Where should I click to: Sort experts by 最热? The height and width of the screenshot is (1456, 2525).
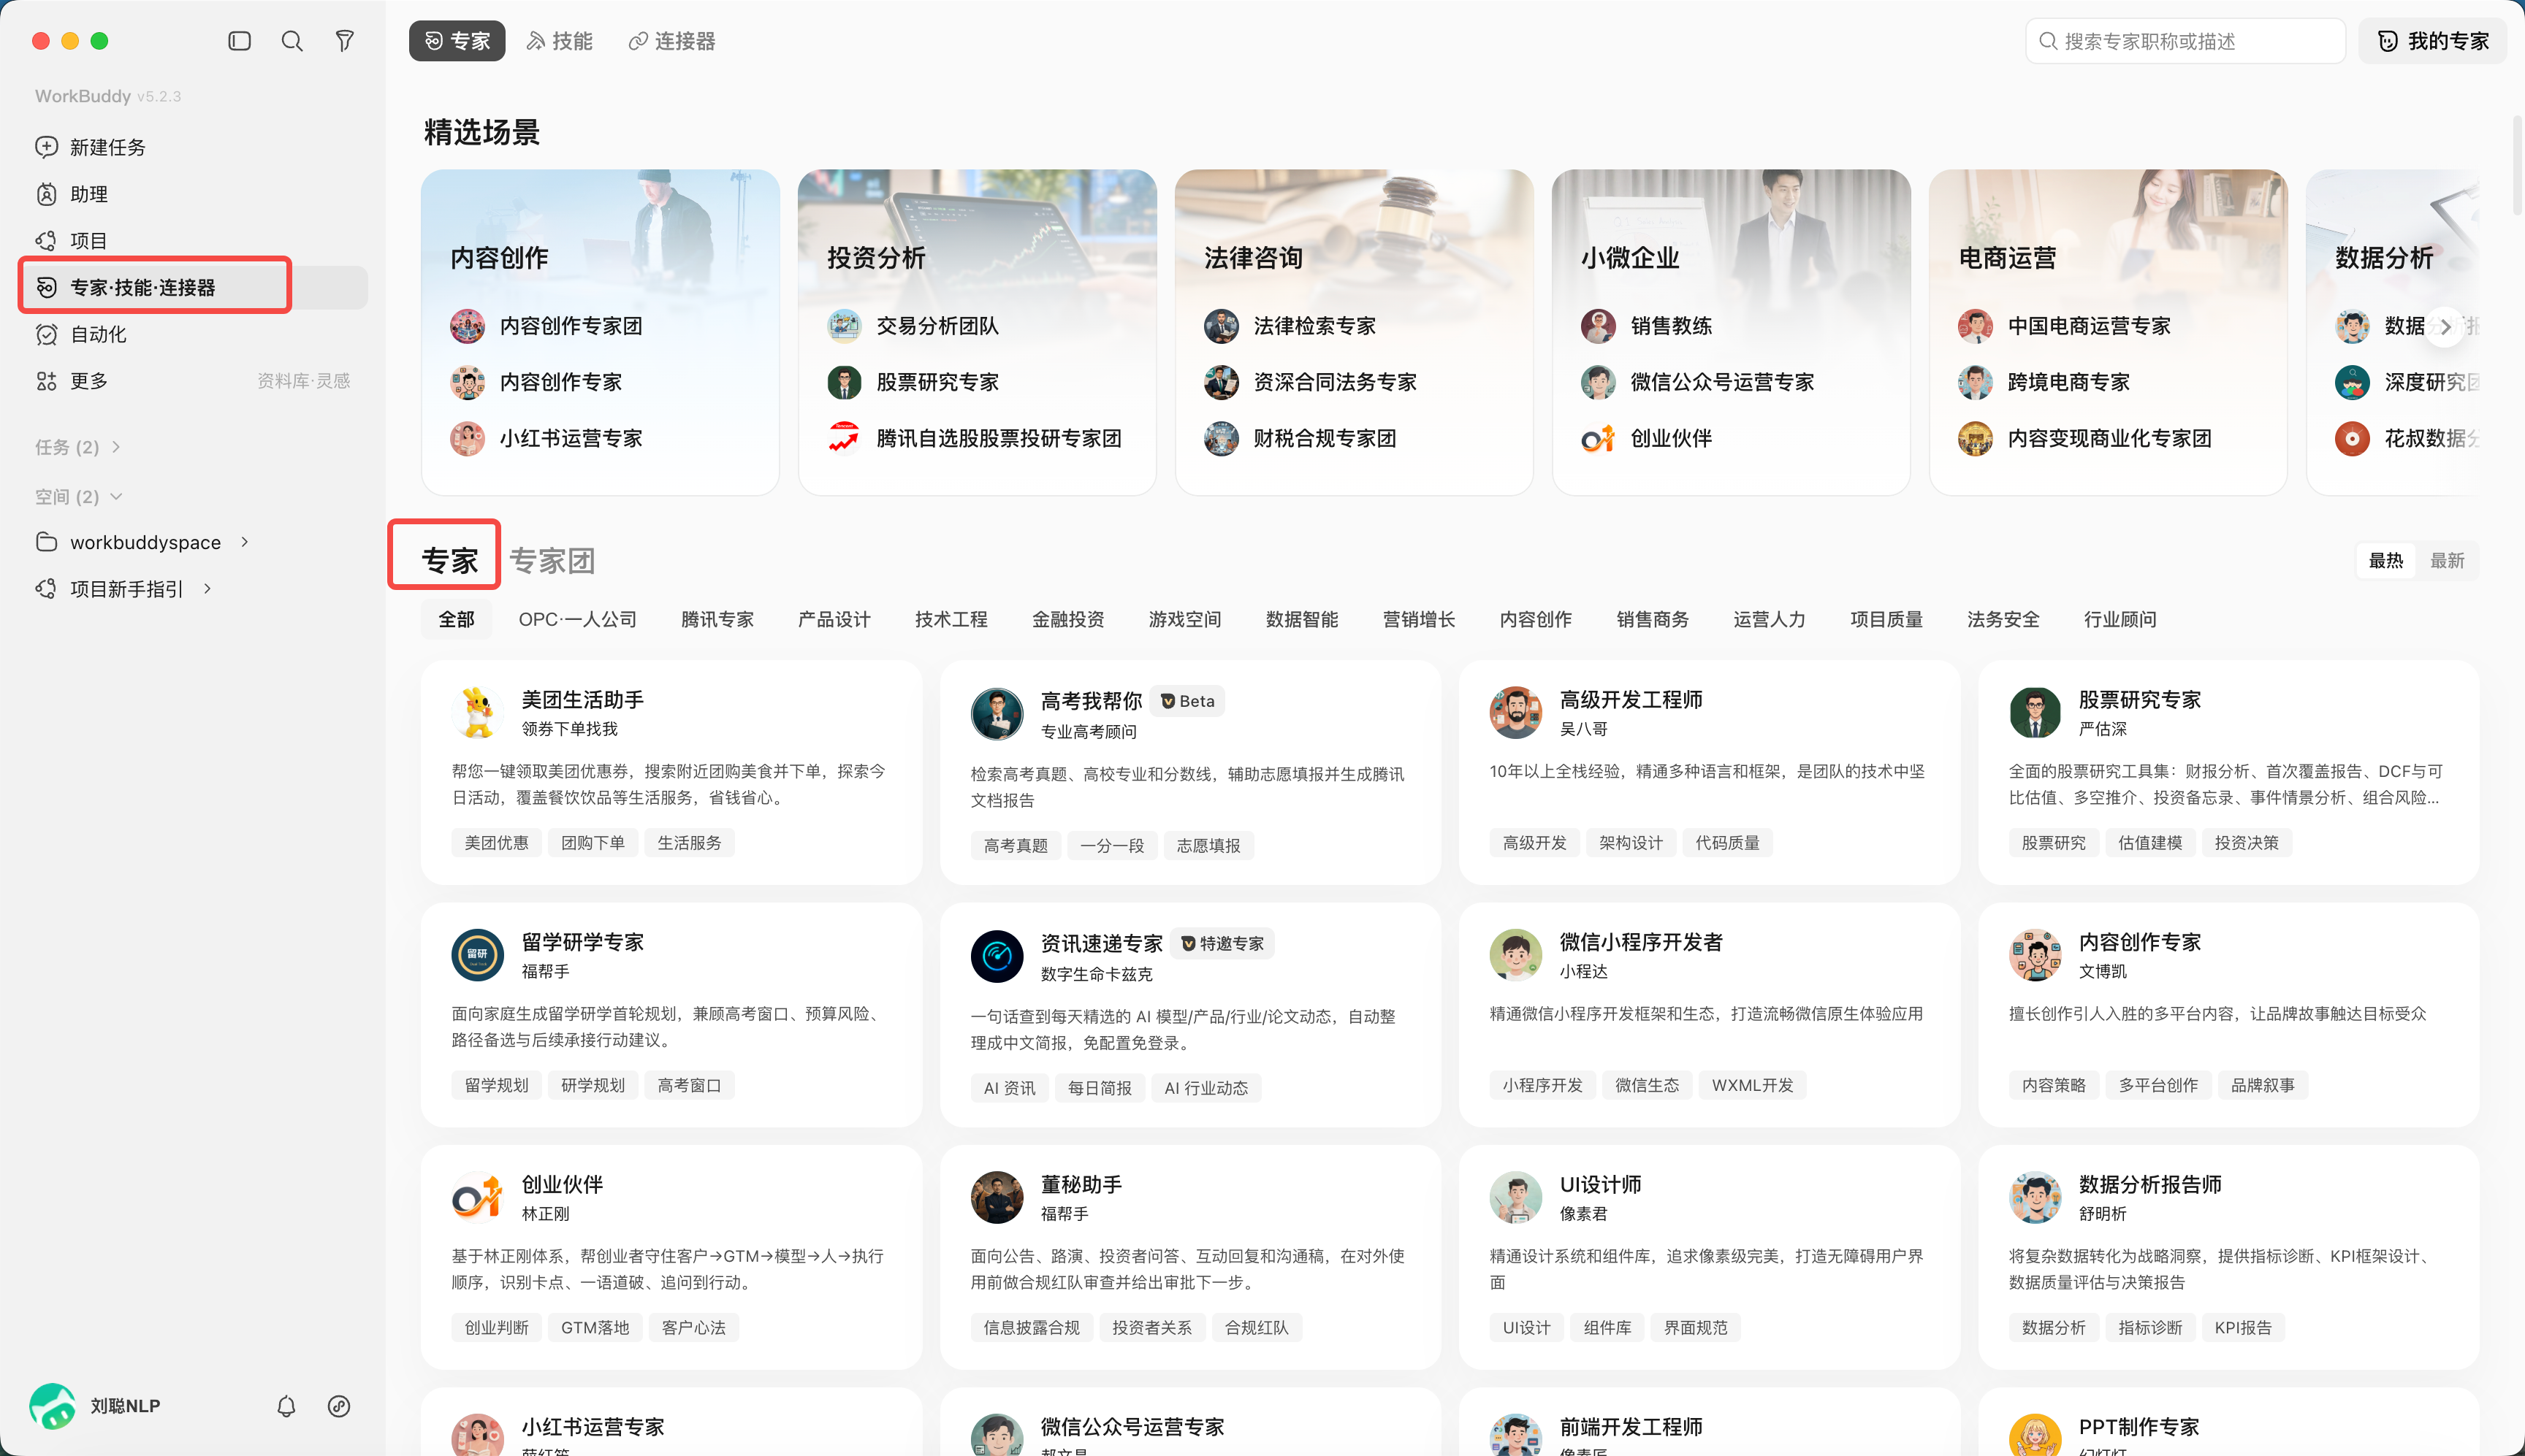coord(2386,561)
